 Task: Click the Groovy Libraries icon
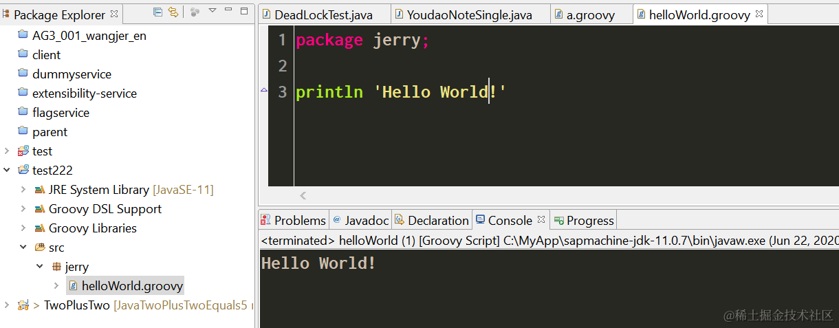pos(39,228)
